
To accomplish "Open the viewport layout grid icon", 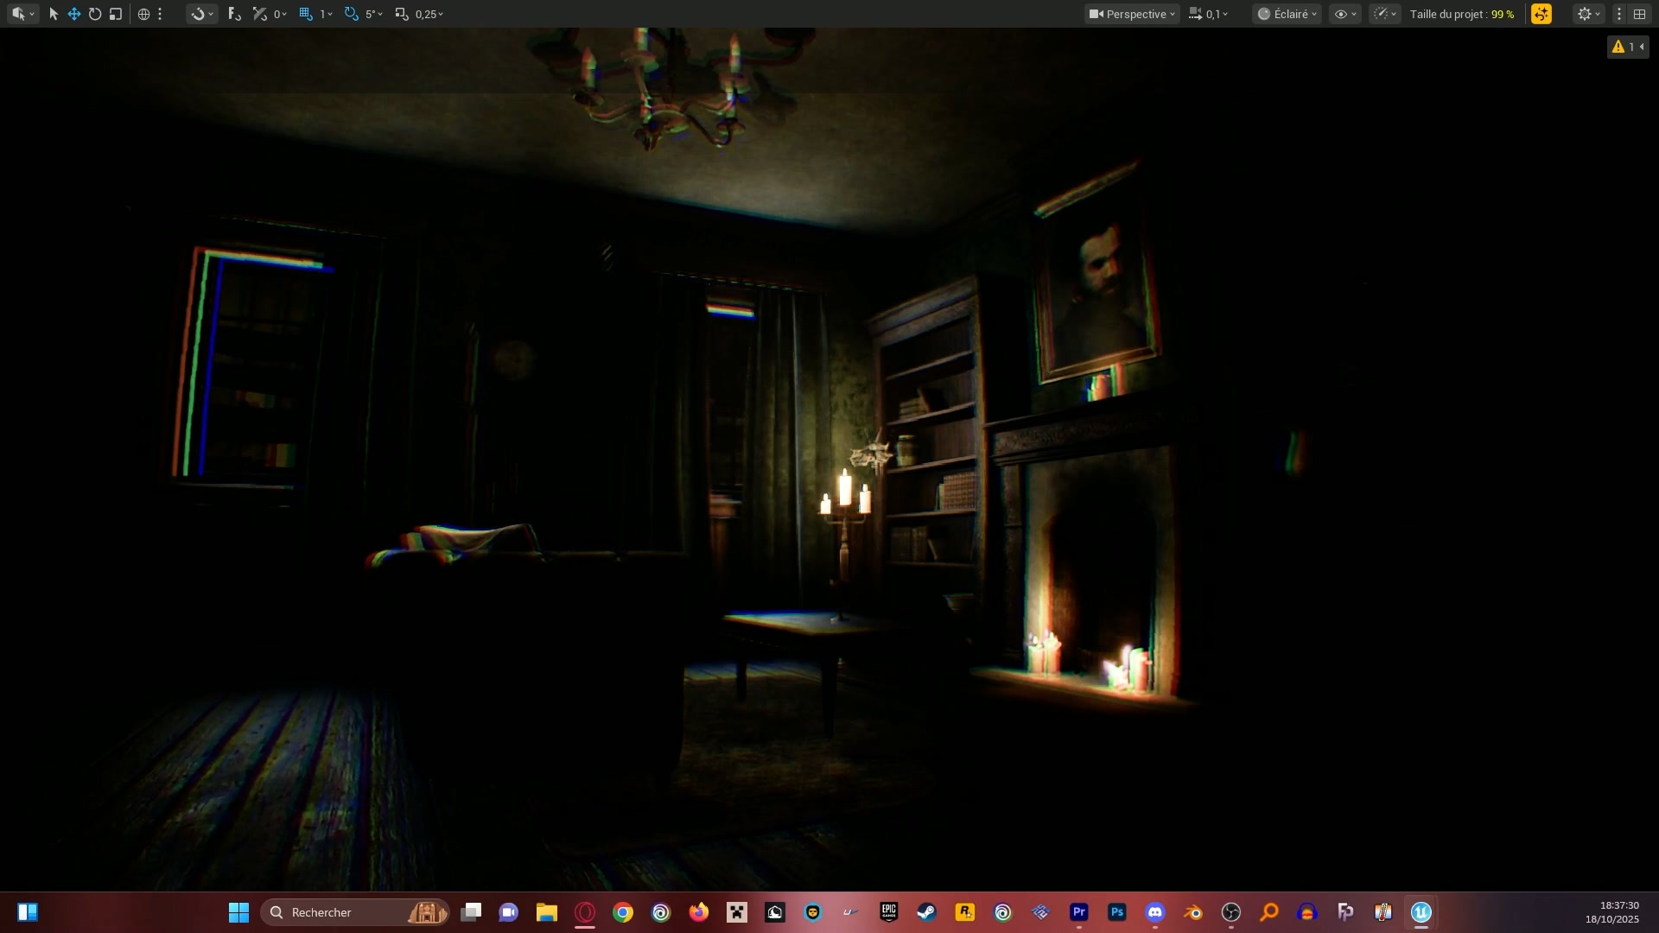I will [x=1639, y=14].
